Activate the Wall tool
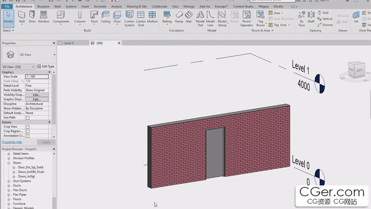The width and height of the screenshot is (371, 209). point(22,18)
